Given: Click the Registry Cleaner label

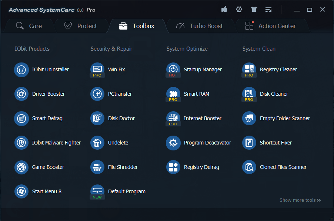Looking at the screenshot, I should tap(278, 70).
